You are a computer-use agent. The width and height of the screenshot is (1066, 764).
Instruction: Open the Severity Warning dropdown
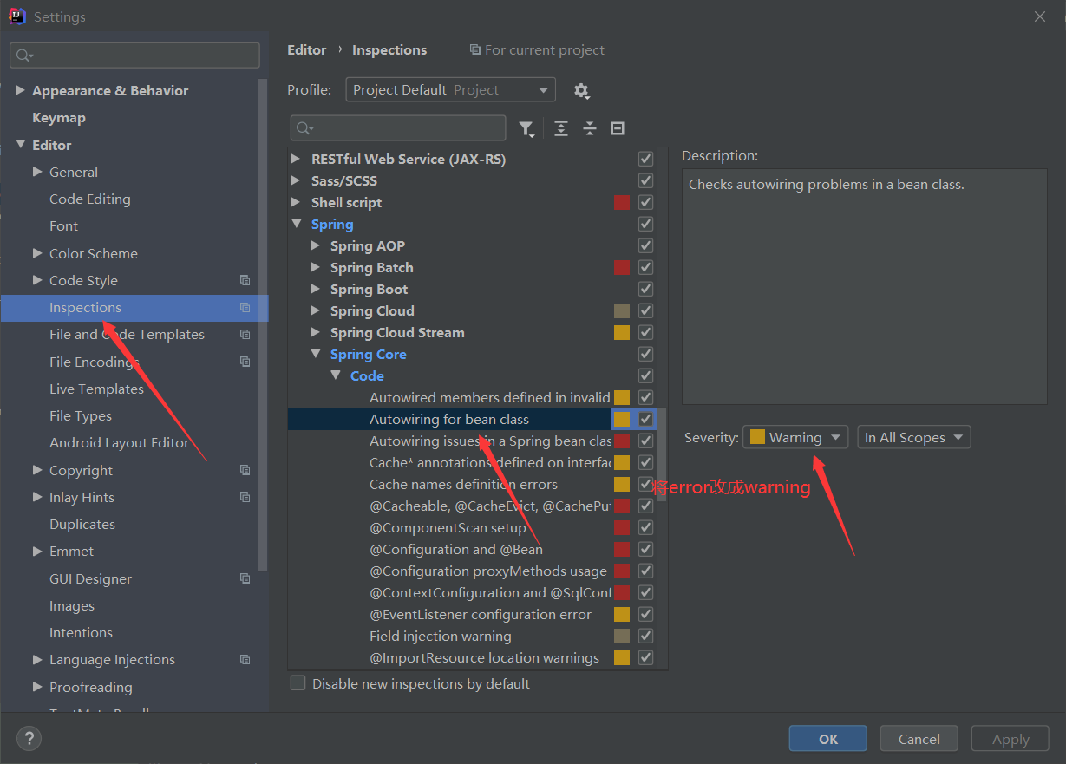pos(795,437)
